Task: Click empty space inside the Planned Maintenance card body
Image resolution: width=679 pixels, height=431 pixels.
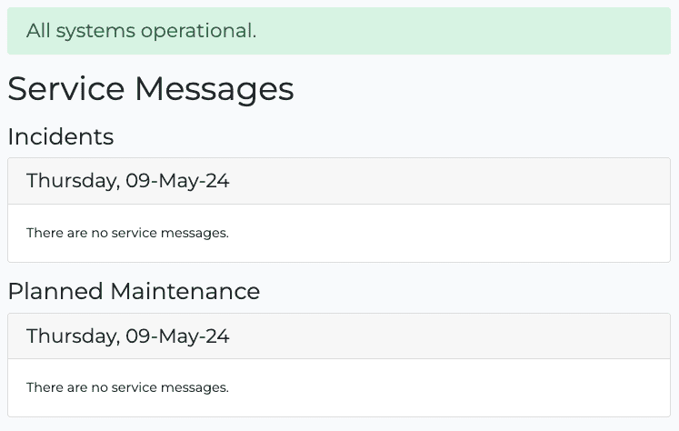Action: 454,388
